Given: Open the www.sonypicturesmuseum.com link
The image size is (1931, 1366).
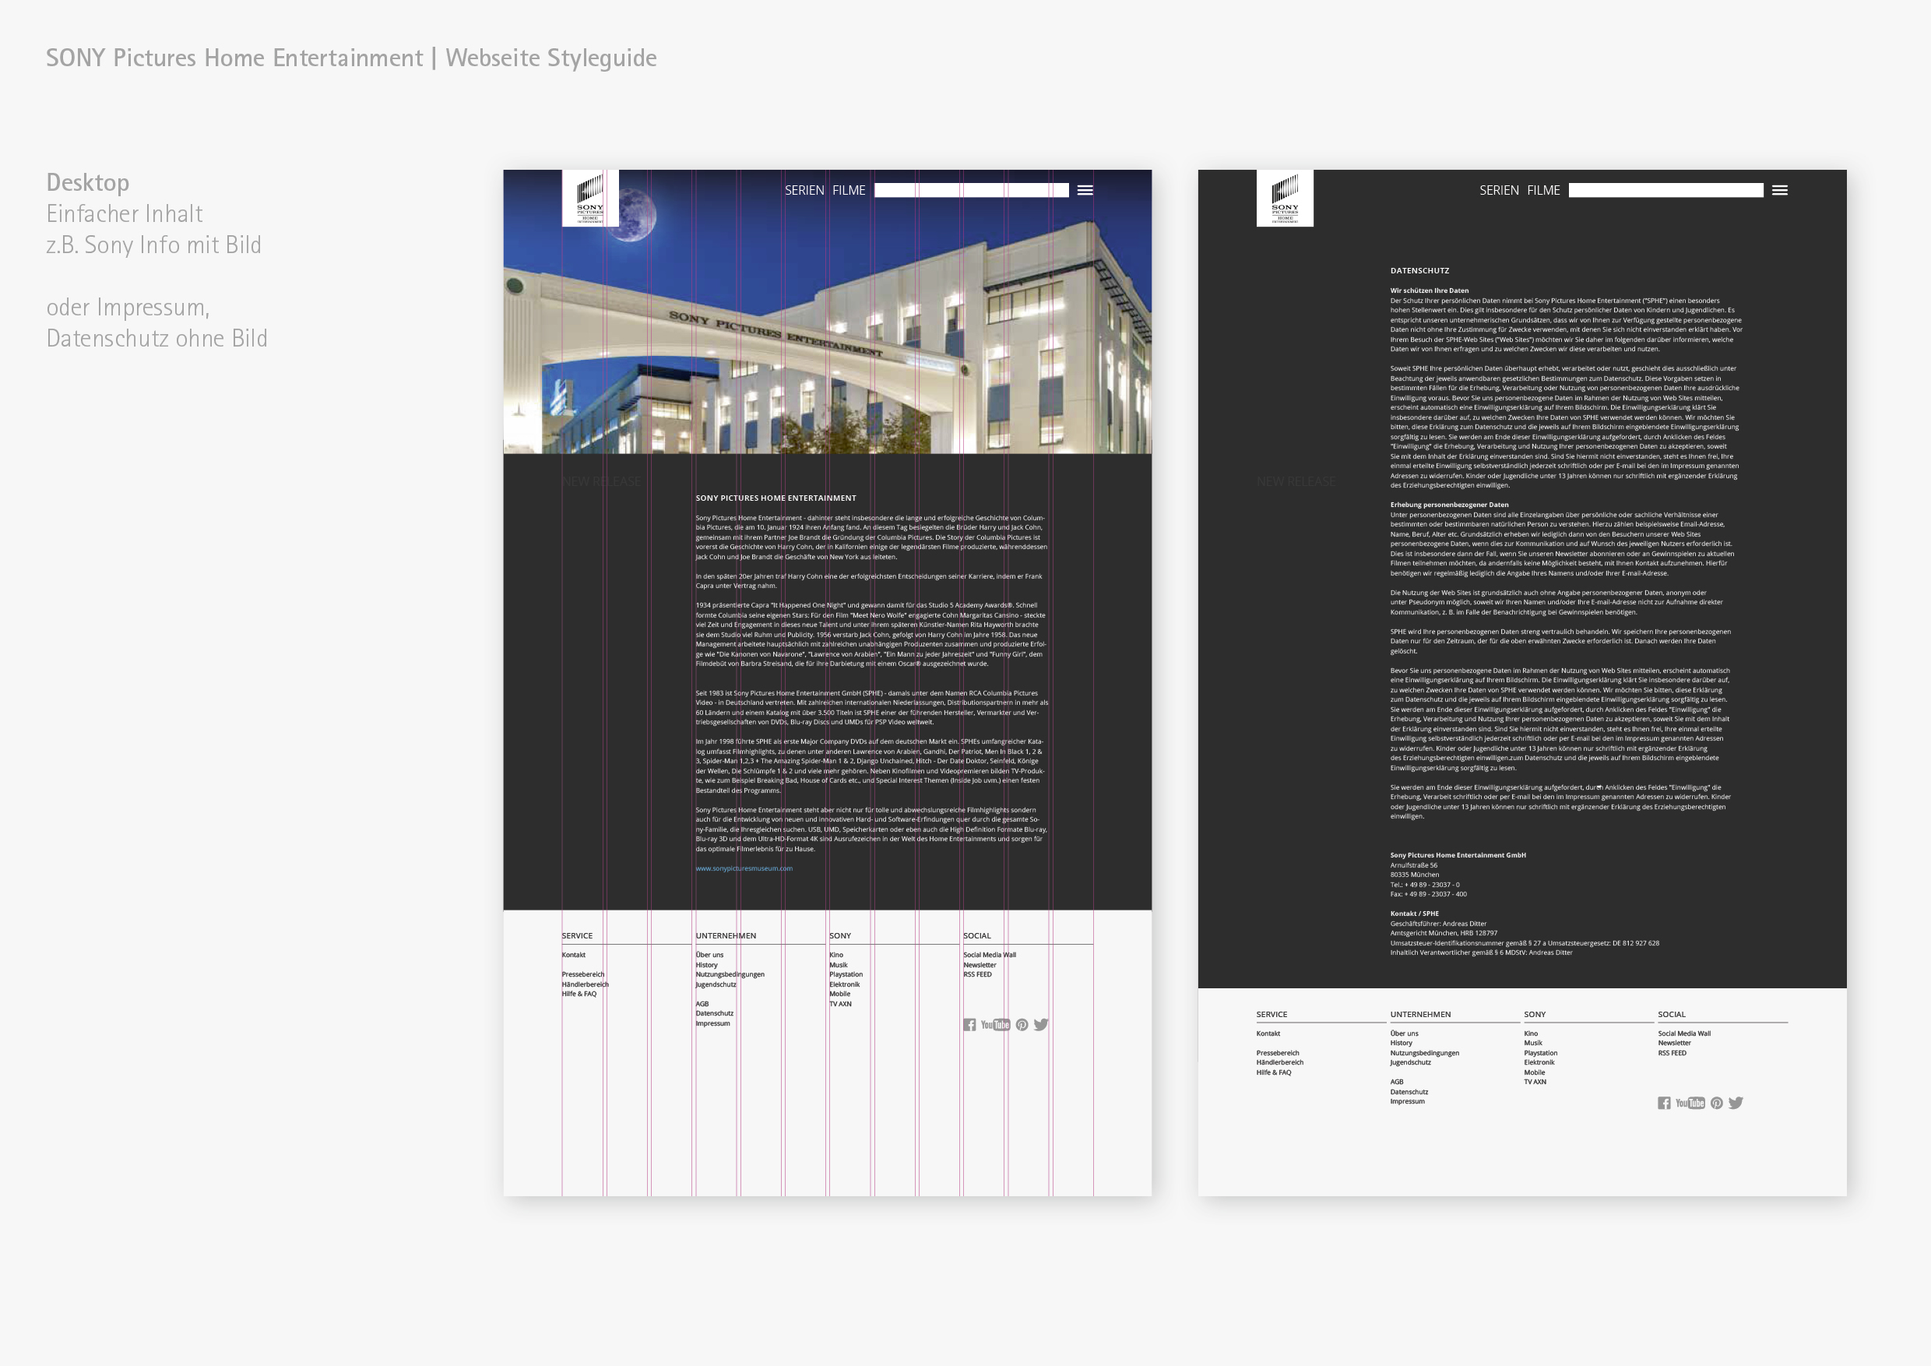Looking at the screenshot, I should tap(744, 868).
